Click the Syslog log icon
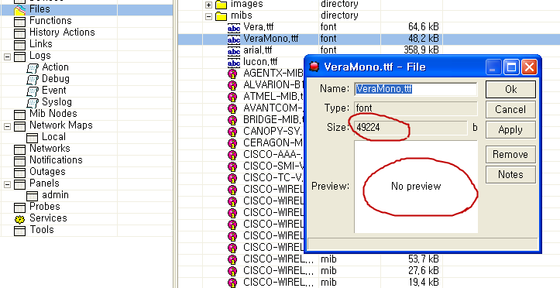Screen dimensions: 560x288 click(33, 103)
